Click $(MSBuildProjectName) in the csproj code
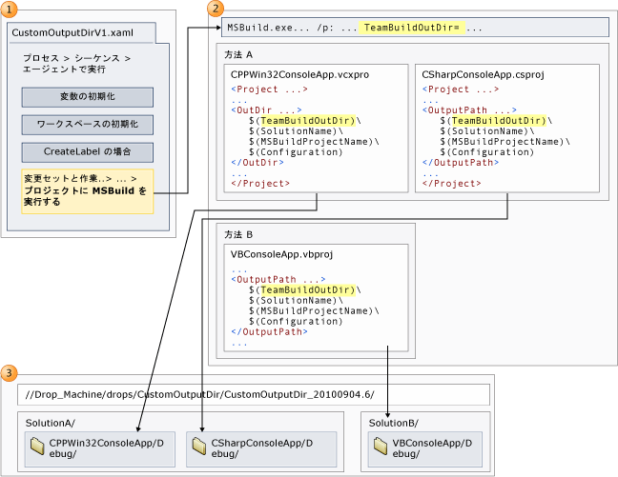Screen dimensions: 618x477 click(x=502, y=142)
